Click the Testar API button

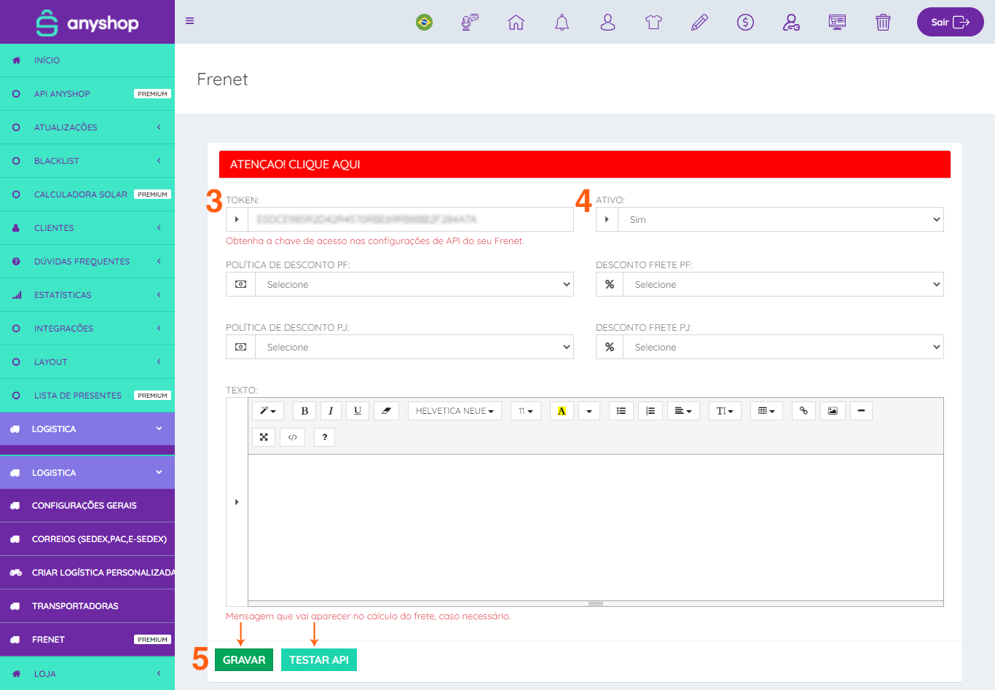(x=318, y=660)
